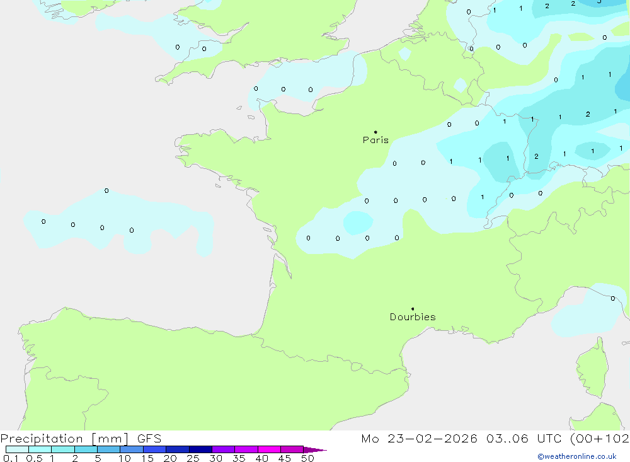The image size is (630, 462).
Task: Click the '03..06 UTC' time range text
Action: pyautogui.click(x=524, y=439)
